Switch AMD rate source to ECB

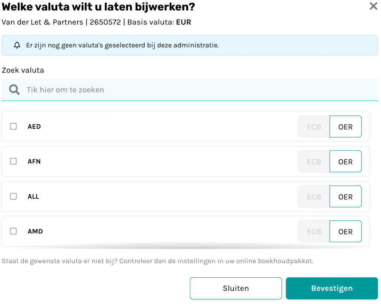[x=313, y=231]
